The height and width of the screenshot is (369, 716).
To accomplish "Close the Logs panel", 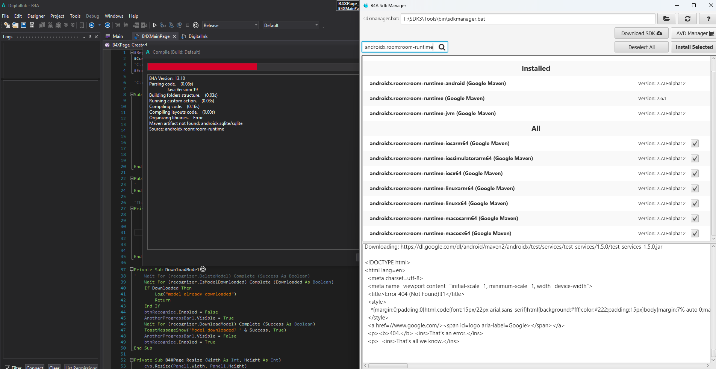I will coord(96,37).
